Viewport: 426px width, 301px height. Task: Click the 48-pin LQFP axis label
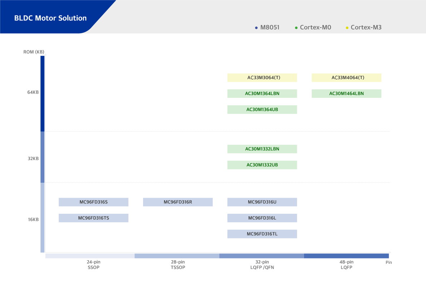pyautogui.click(x=346, y=265)
